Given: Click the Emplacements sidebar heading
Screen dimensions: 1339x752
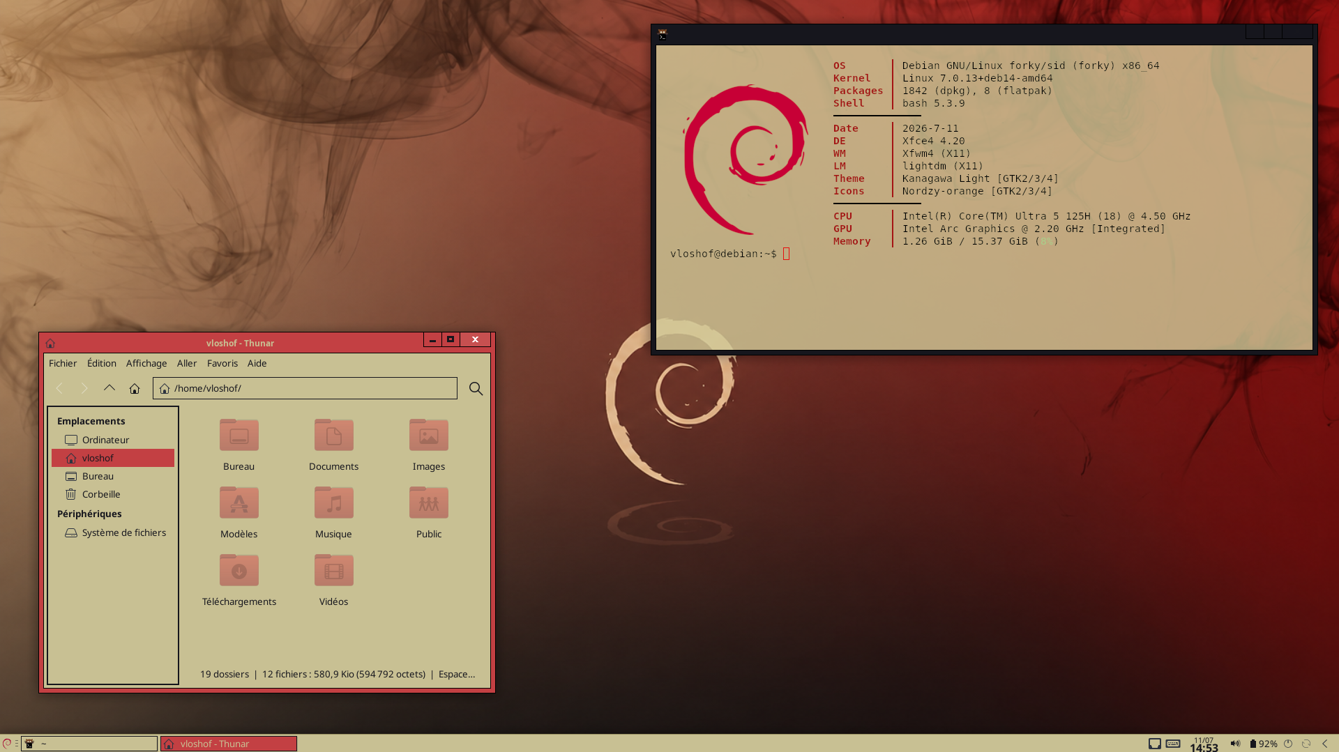Looking at the screenshot, I should pyautogui.click(x=91, y=421).
